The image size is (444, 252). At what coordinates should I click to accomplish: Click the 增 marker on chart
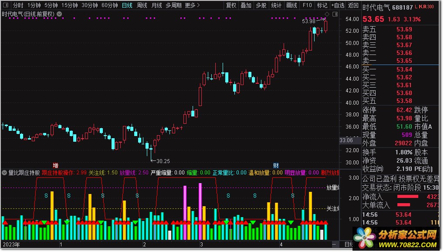[55, 165]
